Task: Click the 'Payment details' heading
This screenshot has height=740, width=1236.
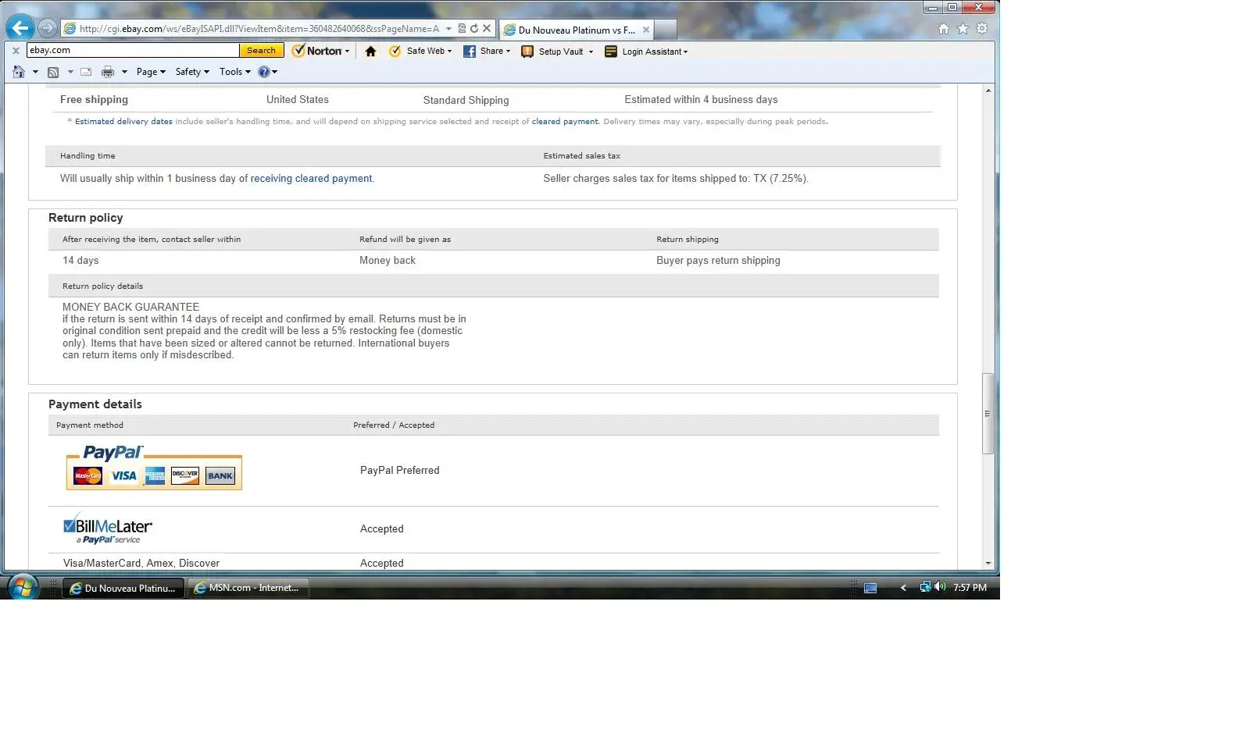Action: point(95,404)
